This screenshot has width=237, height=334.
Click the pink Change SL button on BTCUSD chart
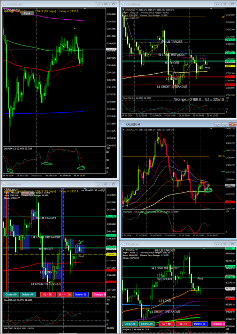[x=218, y=324]
